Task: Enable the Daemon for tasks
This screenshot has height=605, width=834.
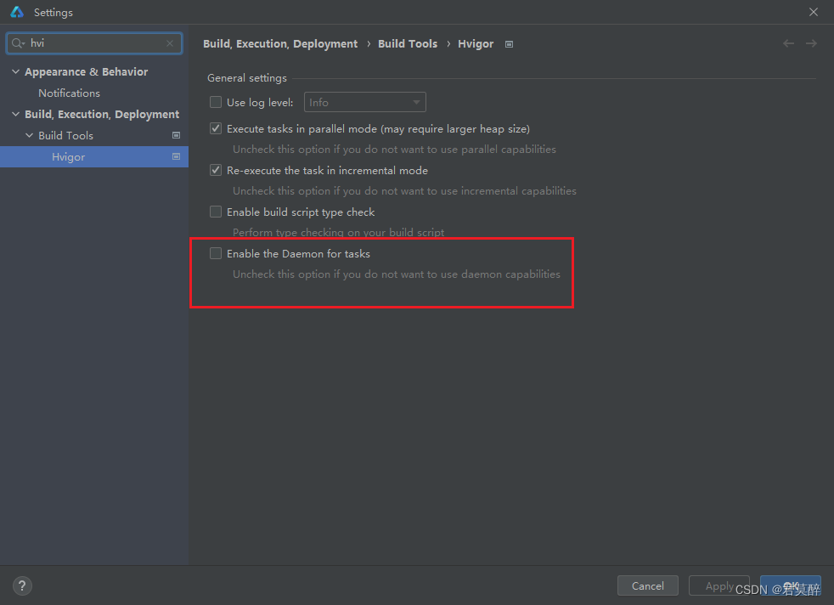Action: point(215,252)
